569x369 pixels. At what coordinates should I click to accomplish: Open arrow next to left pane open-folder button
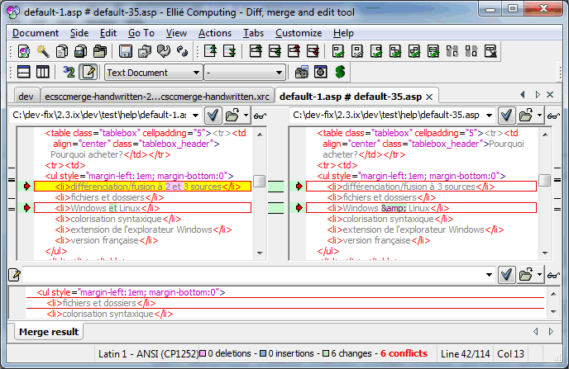click(x=246, y=116)
